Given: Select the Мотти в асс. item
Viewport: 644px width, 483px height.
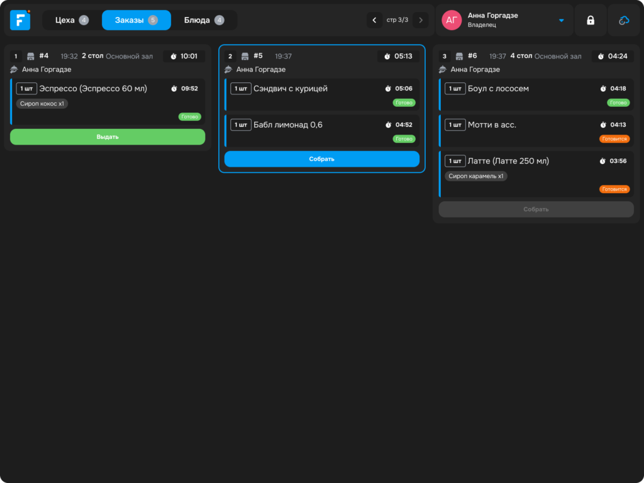Looking at the screenshot, I should click(536, 131).
